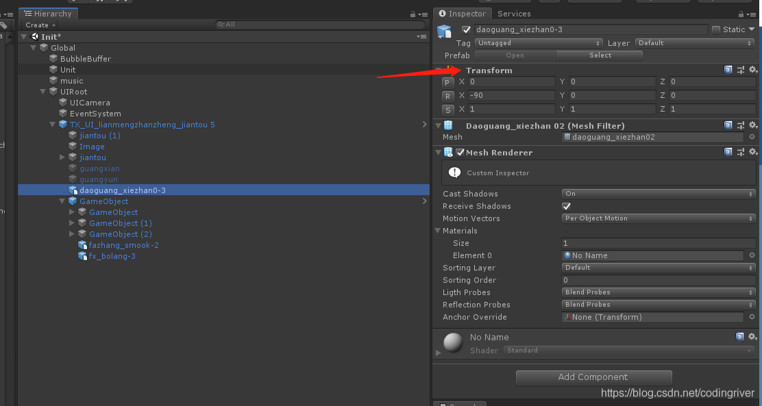The width and height of the screenshot is (762, 406).
Task: Click Anchor Override object picker circle
Action: click(x=752, y=317)
